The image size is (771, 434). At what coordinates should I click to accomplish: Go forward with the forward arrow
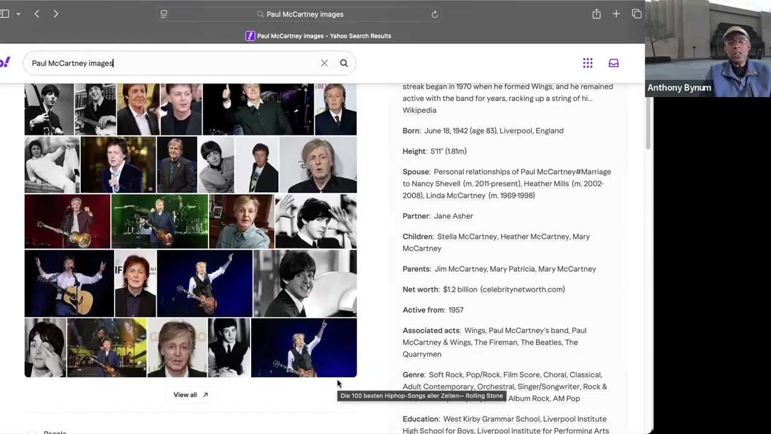coord(56,14)
